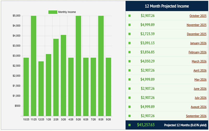Select the January 2026 link

click(198, 43)
